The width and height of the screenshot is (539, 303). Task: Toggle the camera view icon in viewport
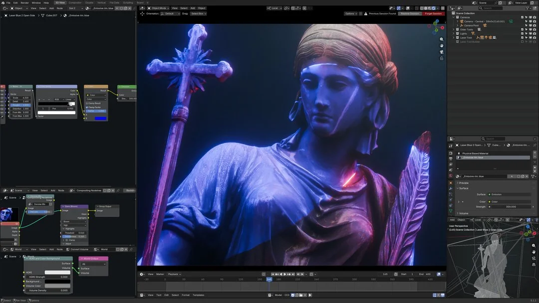(x=441, y=52)
